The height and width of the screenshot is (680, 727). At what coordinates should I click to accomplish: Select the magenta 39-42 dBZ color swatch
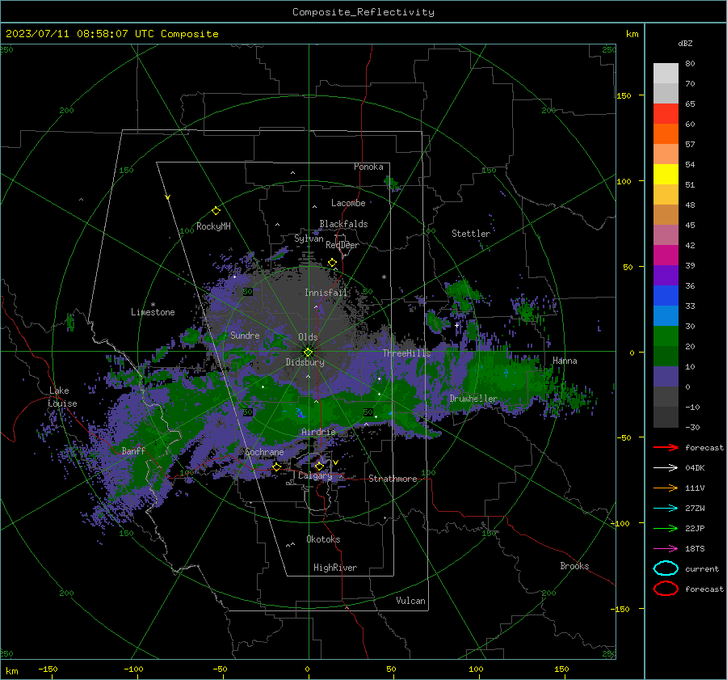pos(666,256)
